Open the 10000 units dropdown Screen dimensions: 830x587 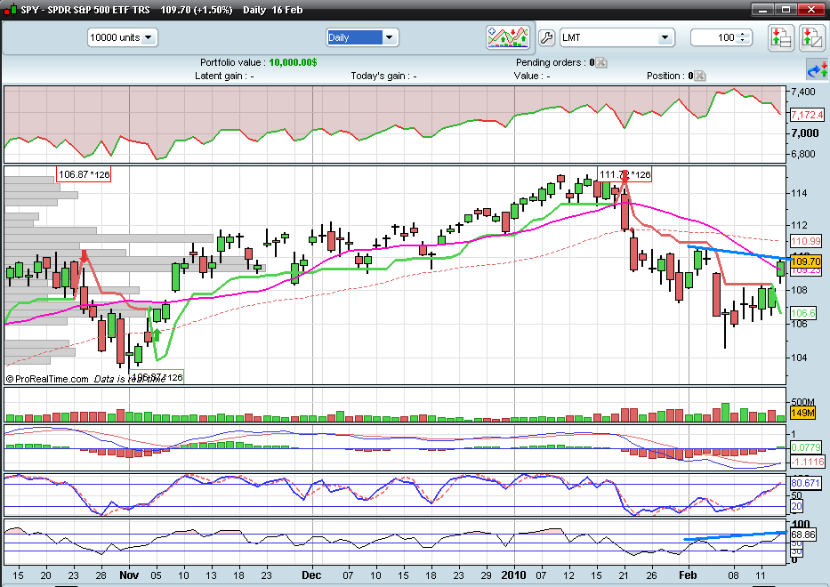(122, 37)
